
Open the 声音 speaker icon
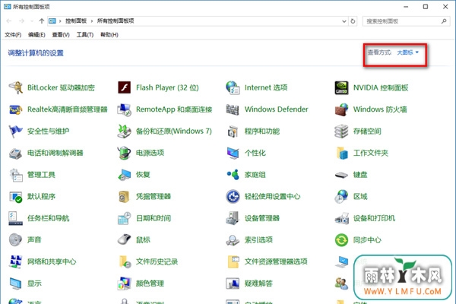15,240
